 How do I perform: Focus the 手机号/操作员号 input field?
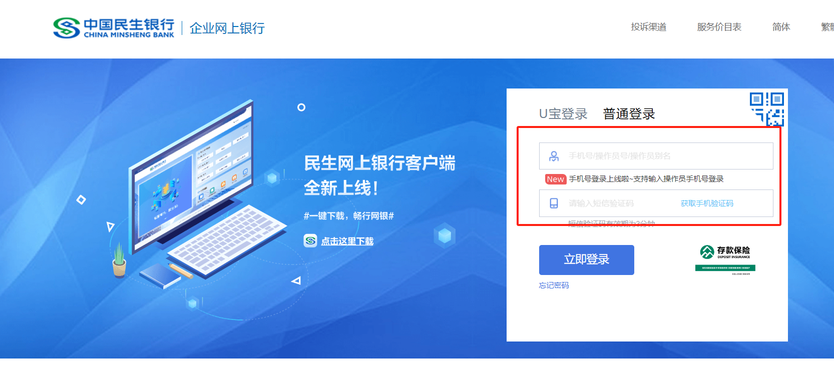click(656, 156)
